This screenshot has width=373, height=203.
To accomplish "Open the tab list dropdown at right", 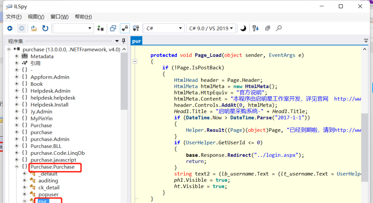I will click(x=366, y=41).
